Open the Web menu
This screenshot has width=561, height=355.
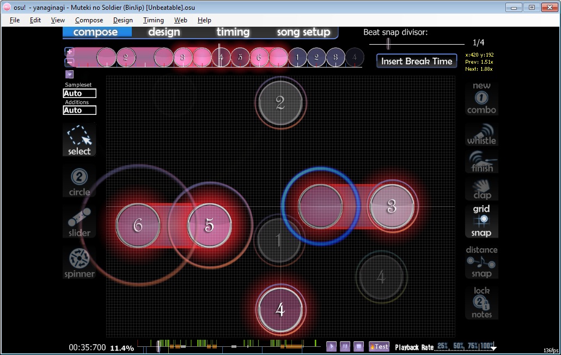(181, 20)
